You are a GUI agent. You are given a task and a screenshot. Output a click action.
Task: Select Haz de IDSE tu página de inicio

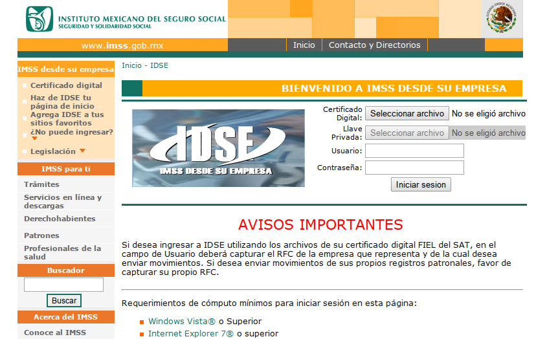click(62, 102)
